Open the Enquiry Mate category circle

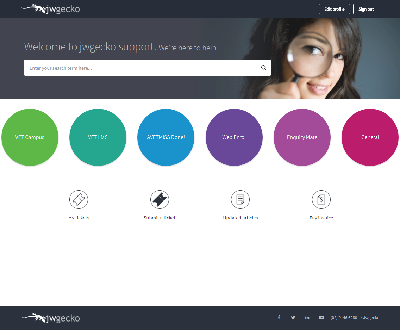point(302,137)
